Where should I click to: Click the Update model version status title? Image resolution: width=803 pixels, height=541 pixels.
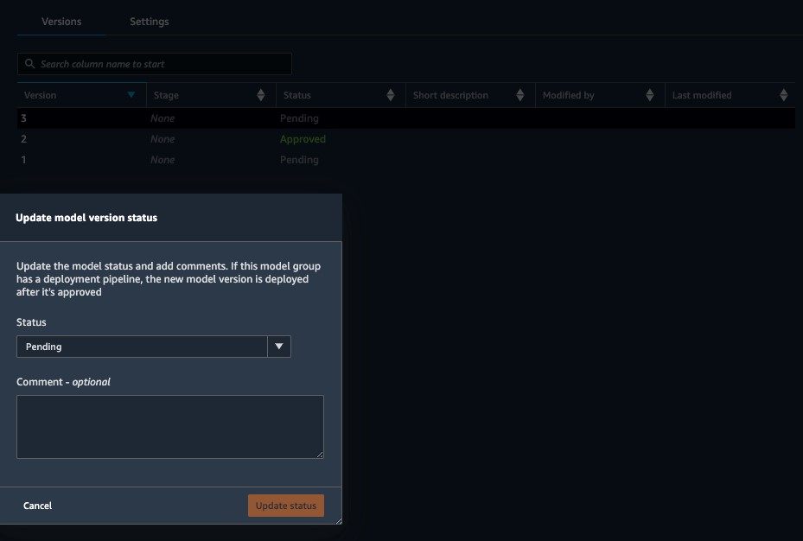tap(86, 218)
